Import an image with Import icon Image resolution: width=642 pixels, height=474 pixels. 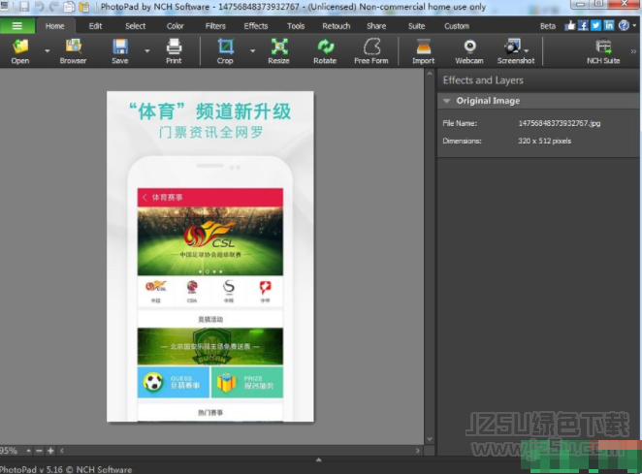tap(423, 48)
